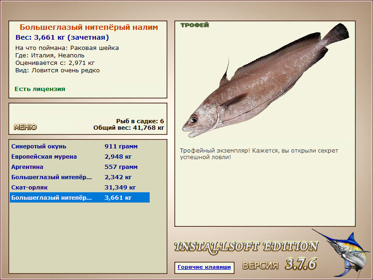Click the Оценивается с: 2,971 кг line

point(55,63)
